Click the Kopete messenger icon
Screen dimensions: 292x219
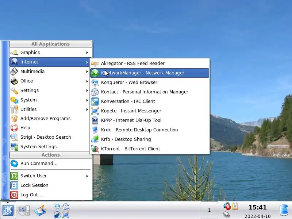(x=95, y=111)
